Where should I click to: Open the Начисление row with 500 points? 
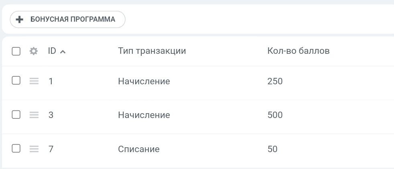point(144,115)
